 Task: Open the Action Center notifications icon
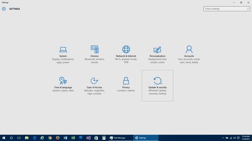(x=238, y=138)
